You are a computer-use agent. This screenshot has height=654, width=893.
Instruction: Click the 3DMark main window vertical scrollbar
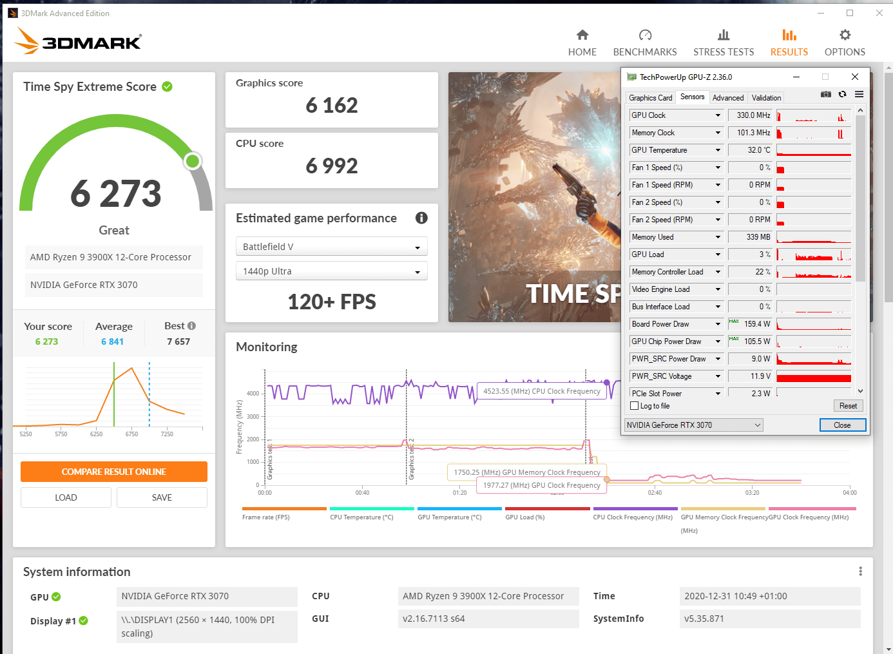(x=888, y=187)
